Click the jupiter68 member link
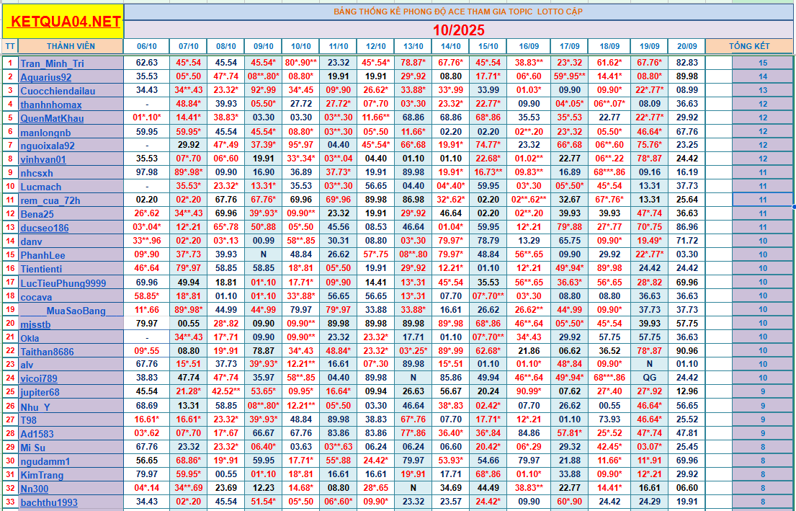This screenshot has height=511, width=796. click(40, 393)
